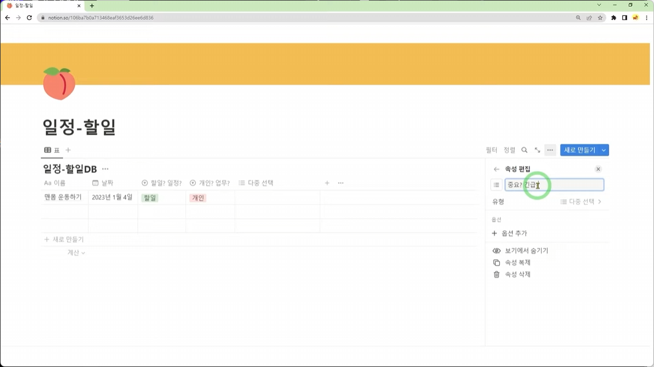The image size is (654, 367).
Task: Open tab search chevron in title bar
Action: [599, 5]
